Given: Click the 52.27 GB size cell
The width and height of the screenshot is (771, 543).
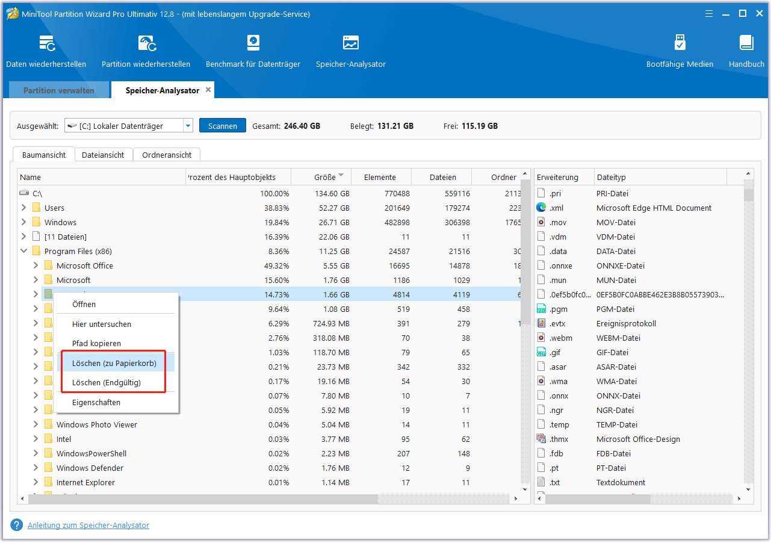Looking at the screenshot, I should (x=332, y=208).
